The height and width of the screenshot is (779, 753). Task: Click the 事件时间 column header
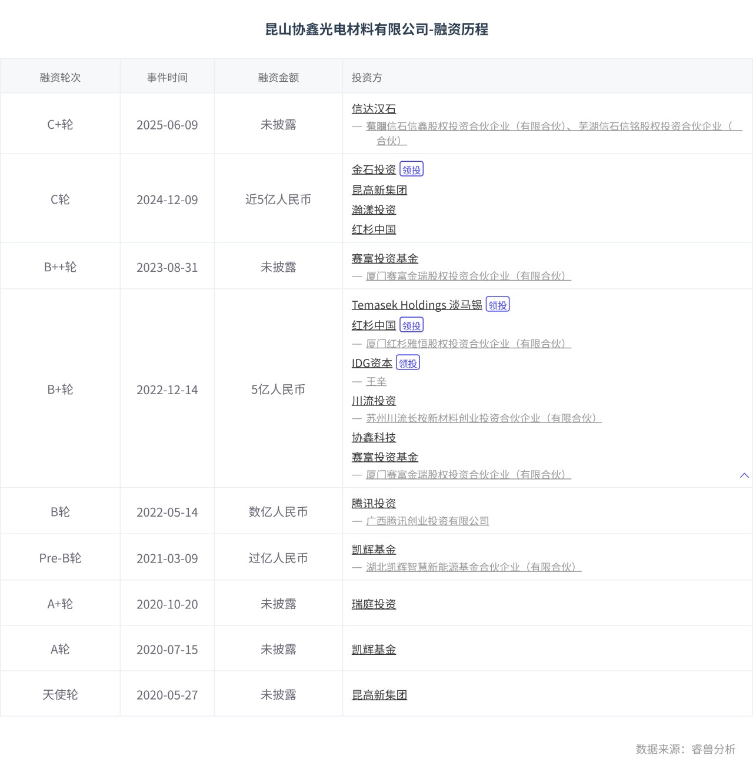point(167,78)
